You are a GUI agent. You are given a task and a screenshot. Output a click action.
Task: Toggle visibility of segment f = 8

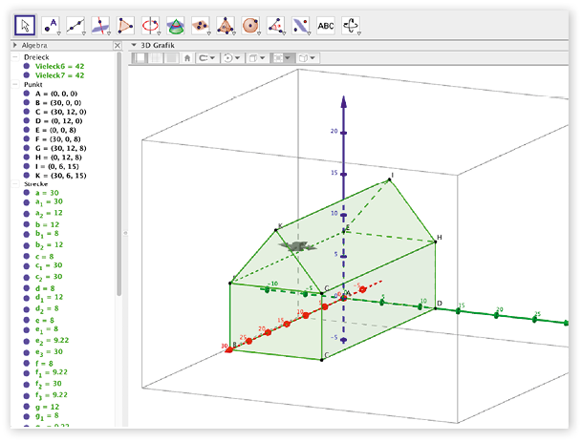(x=27, y=364)
